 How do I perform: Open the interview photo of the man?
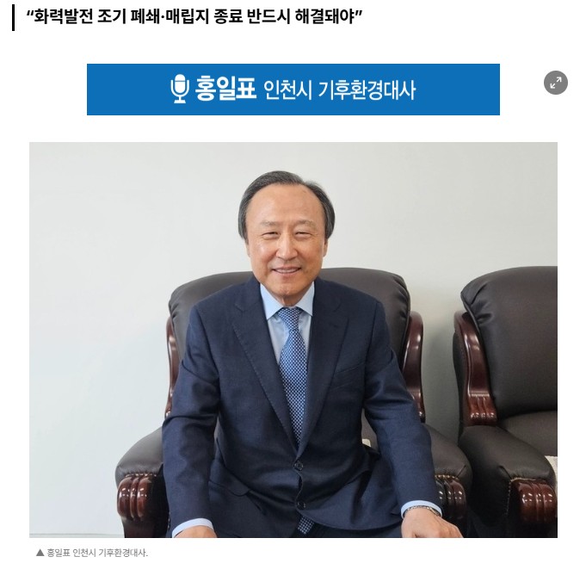click(x=293, y=339)
